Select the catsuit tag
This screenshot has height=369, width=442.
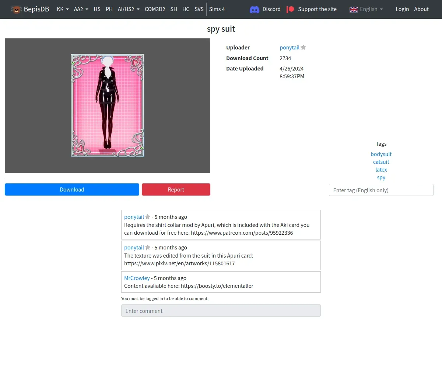(381, 162)
